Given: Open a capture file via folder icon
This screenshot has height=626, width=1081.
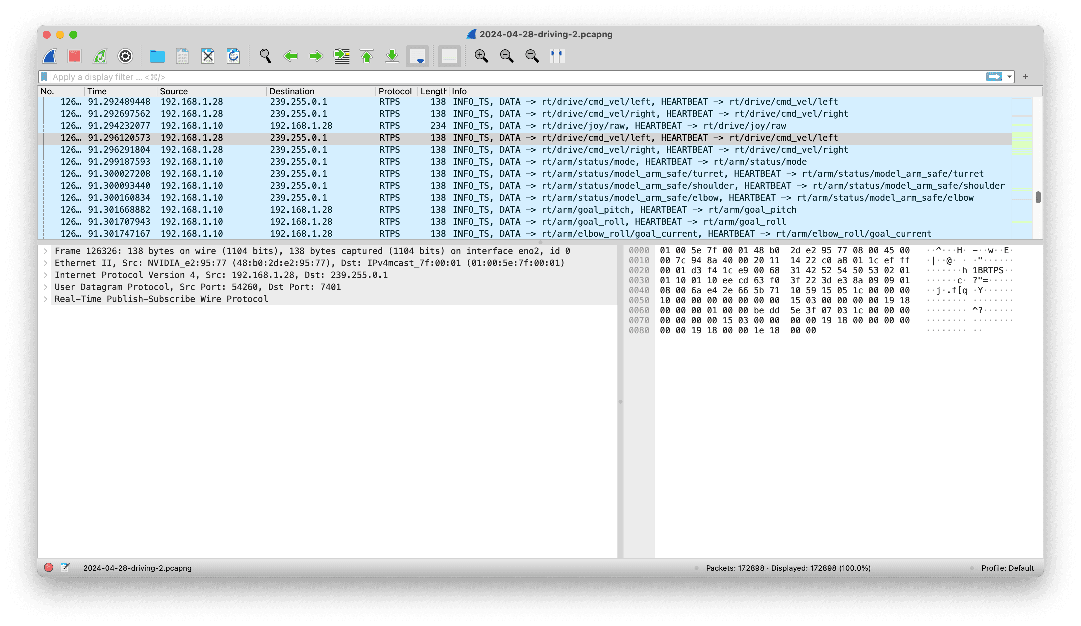Looking at the screenshot, I should coord(157,56).
